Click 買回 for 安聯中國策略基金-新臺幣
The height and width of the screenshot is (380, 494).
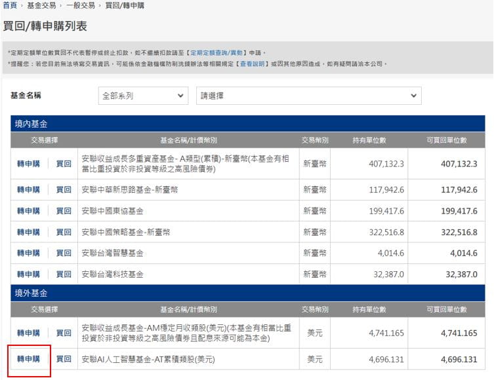(64, 232)
